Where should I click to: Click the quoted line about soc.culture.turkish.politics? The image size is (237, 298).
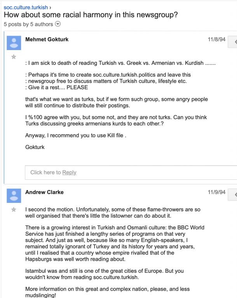point(108,74)
